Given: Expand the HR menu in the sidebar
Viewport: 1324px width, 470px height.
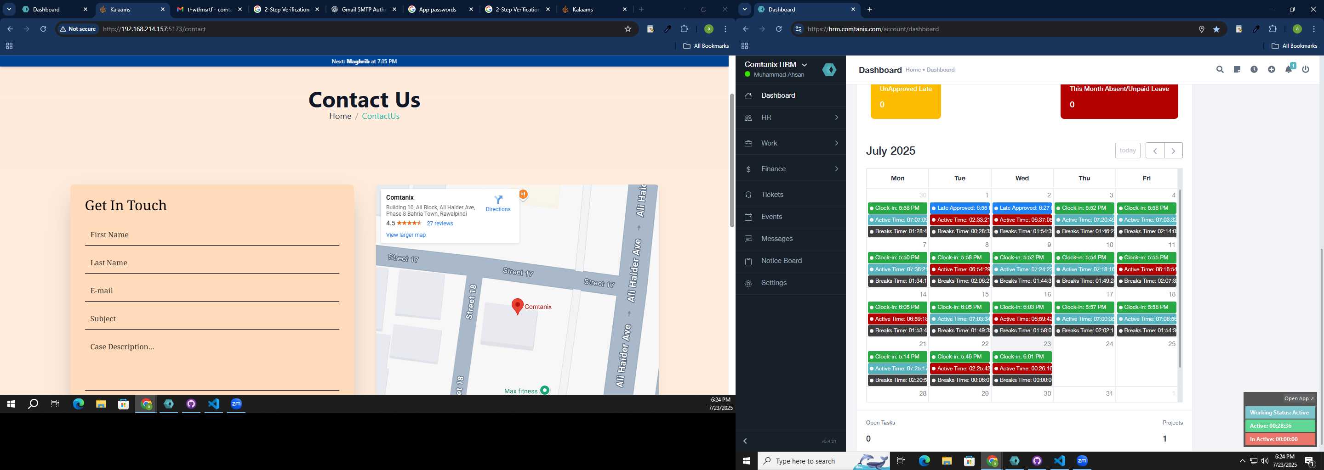Looking at the screenshot, I should 791,117.
